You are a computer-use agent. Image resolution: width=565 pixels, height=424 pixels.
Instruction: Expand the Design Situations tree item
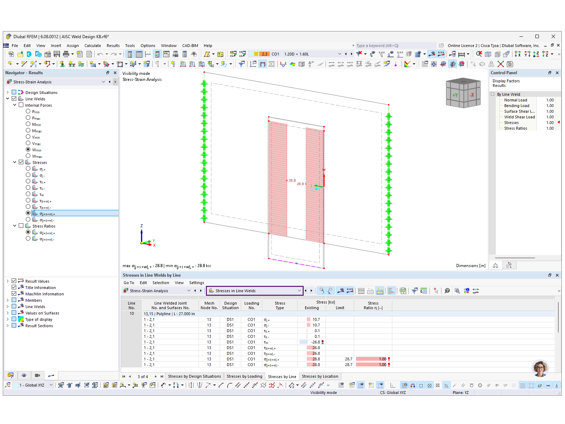[8, 92]
